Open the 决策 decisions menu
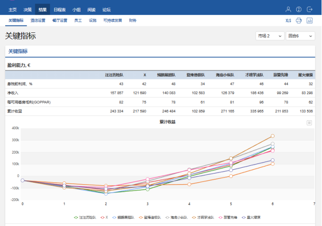Screen dimensions: 322x226 pos(28,10)
